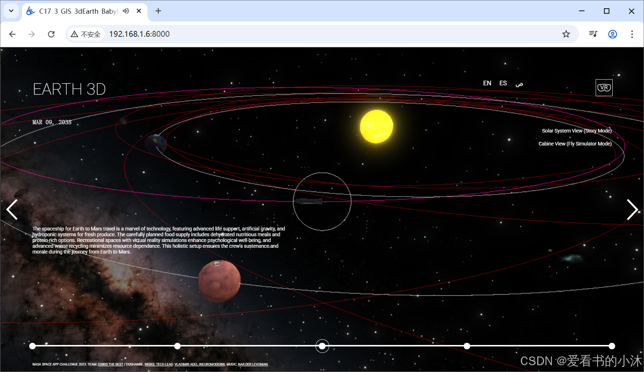Viewport: 644px width, 372px height.
Task: Click the MAR 09, 2038 date
Action: click(x=52, y=122)
